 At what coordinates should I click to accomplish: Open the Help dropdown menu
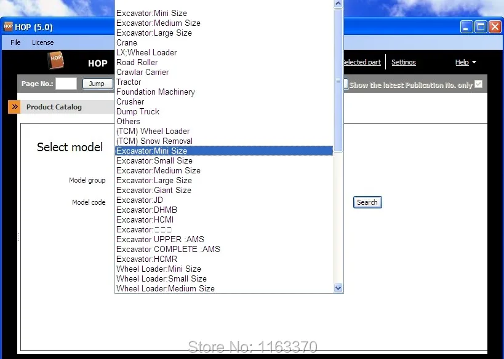click(x=465, y=62)
